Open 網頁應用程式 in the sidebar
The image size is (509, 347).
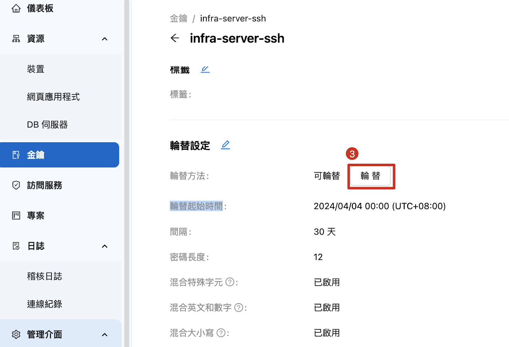(x=53, y=97)
